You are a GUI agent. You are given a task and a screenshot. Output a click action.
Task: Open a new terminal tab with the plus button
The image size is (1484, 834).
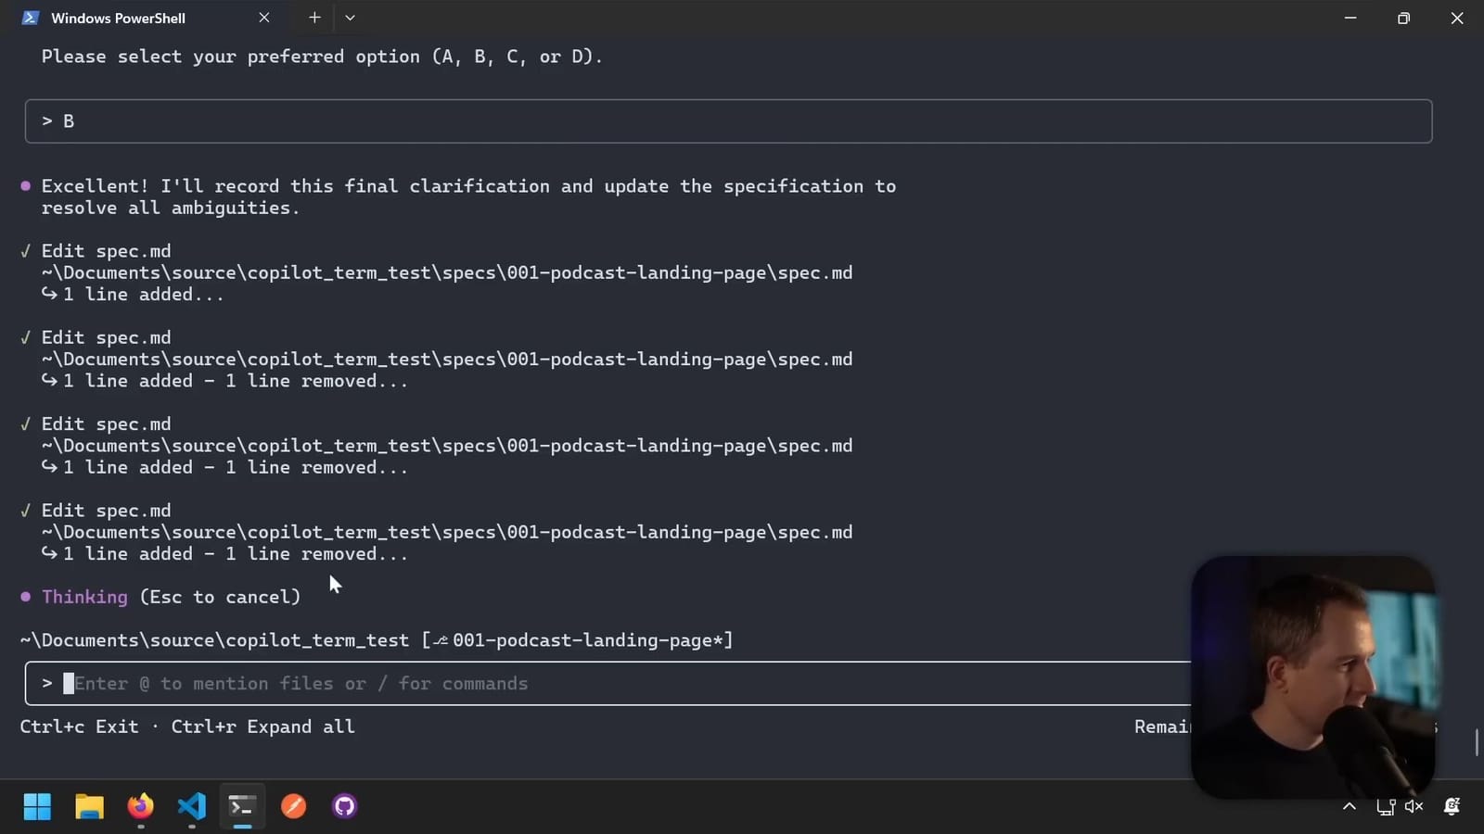pos(314,17)
